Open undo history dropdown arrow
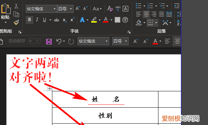The width and height of the screenshot is (208, 125). 64,41
